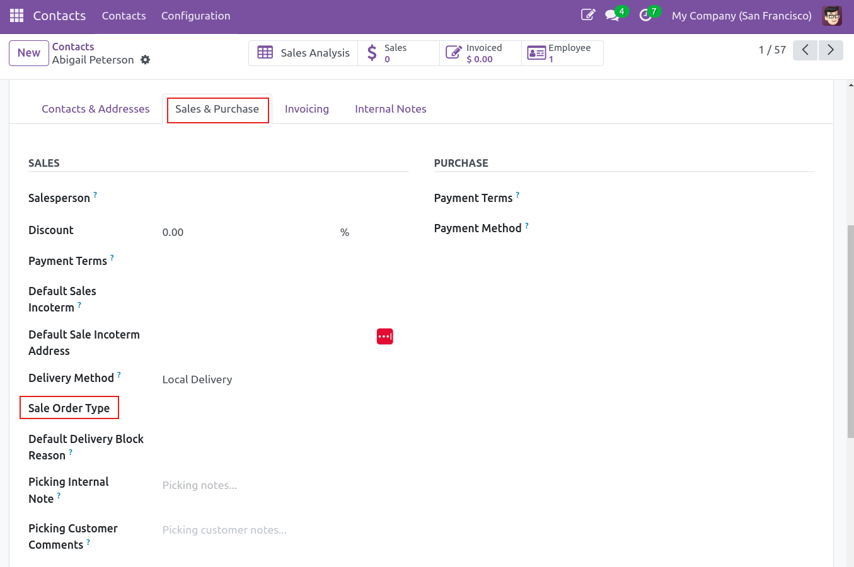Viewport: 854px width, 567px height.
Task: Go to previous contact record arrow
Action: coord(805,50)
